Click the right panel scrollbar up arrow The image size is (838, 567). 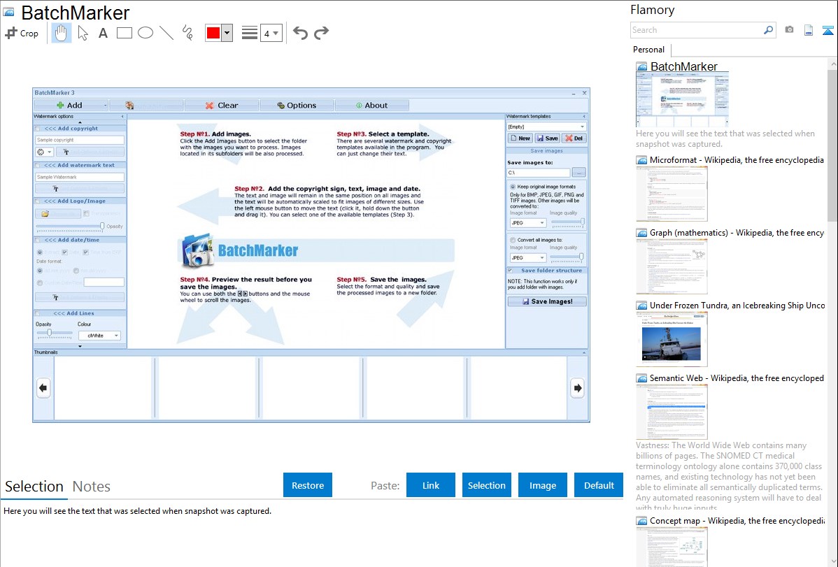[833, 64]
